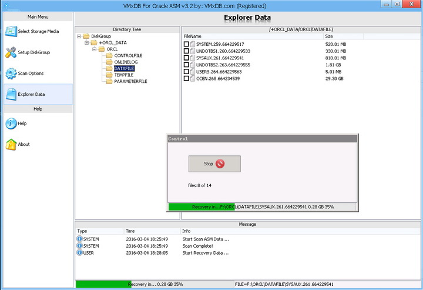
Task: Switch to Explorer Data menu entry
Action: (38, 94)
